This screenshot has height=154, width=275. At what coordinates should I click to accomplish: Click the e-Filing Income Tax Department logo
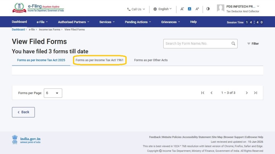38,8
